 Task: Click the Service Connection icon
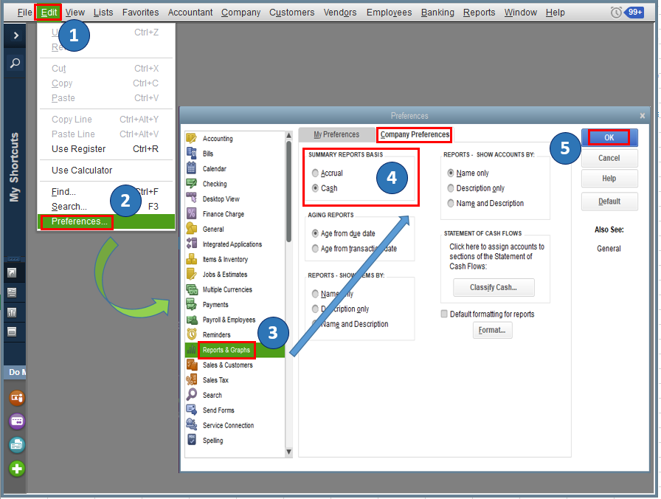191,425
